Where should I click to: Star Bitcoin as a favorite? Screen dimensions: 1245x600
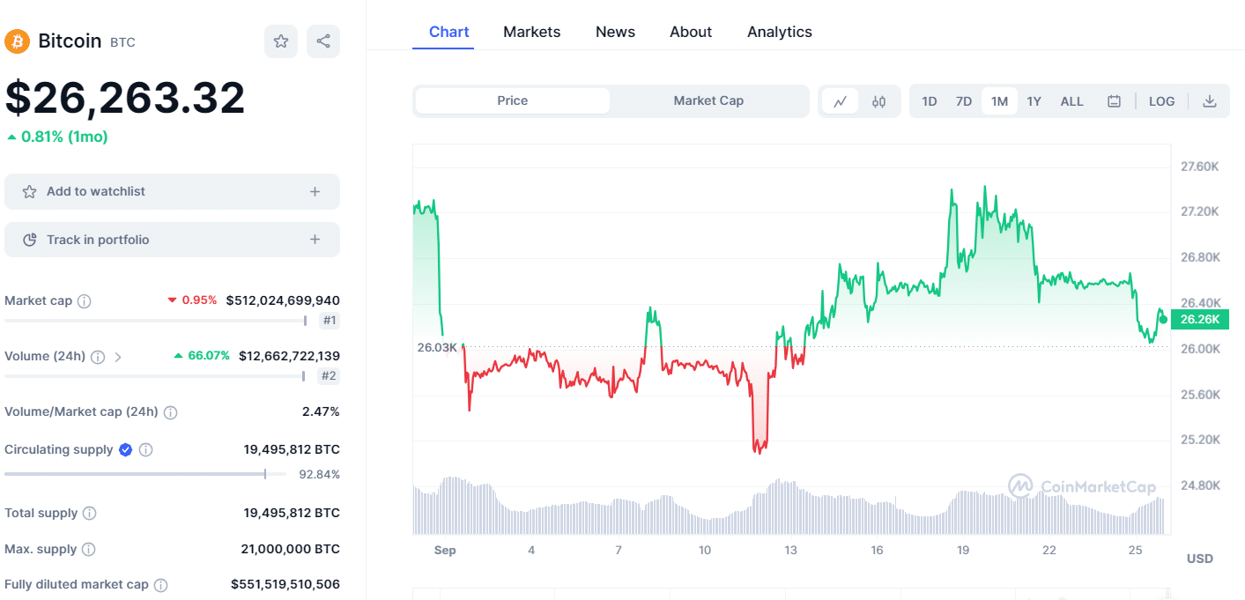pos(281,41)
